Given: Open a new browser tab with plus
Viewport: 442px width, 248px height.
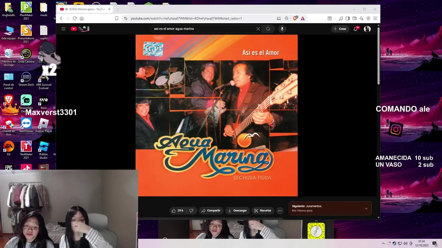Looking at the screenshot, I should tap(117, 9).
